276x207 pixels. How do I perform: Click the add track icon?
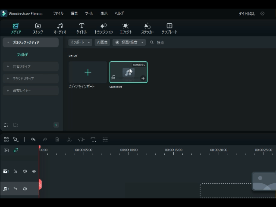click(x=6, y=150)
